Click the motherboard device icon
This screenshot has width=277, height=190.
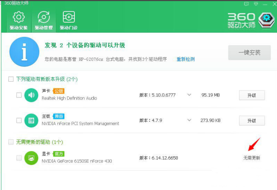click(31, 120)
